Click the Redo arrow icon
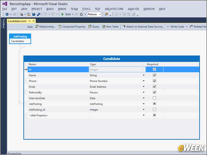The height and width of the screenshot is (155, 207). pos(53,14)
